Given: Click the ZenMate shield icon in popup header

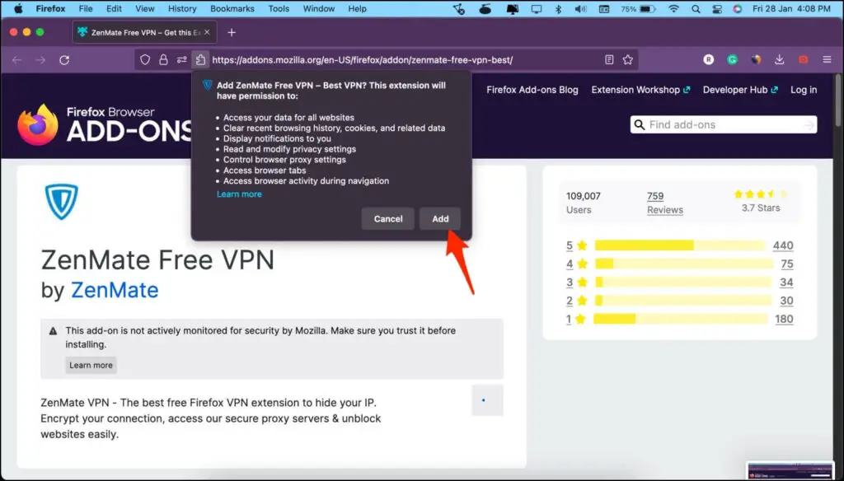Looking at the screenshot, I should 207,85.
